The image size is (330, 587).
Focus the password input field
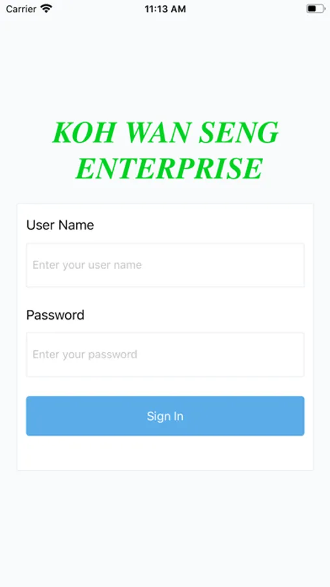click(x=165, y=355)
